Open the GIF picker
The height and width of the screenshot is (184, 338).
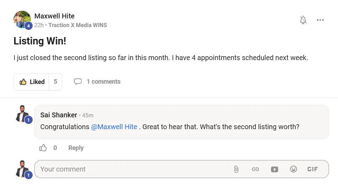point(313,169)
